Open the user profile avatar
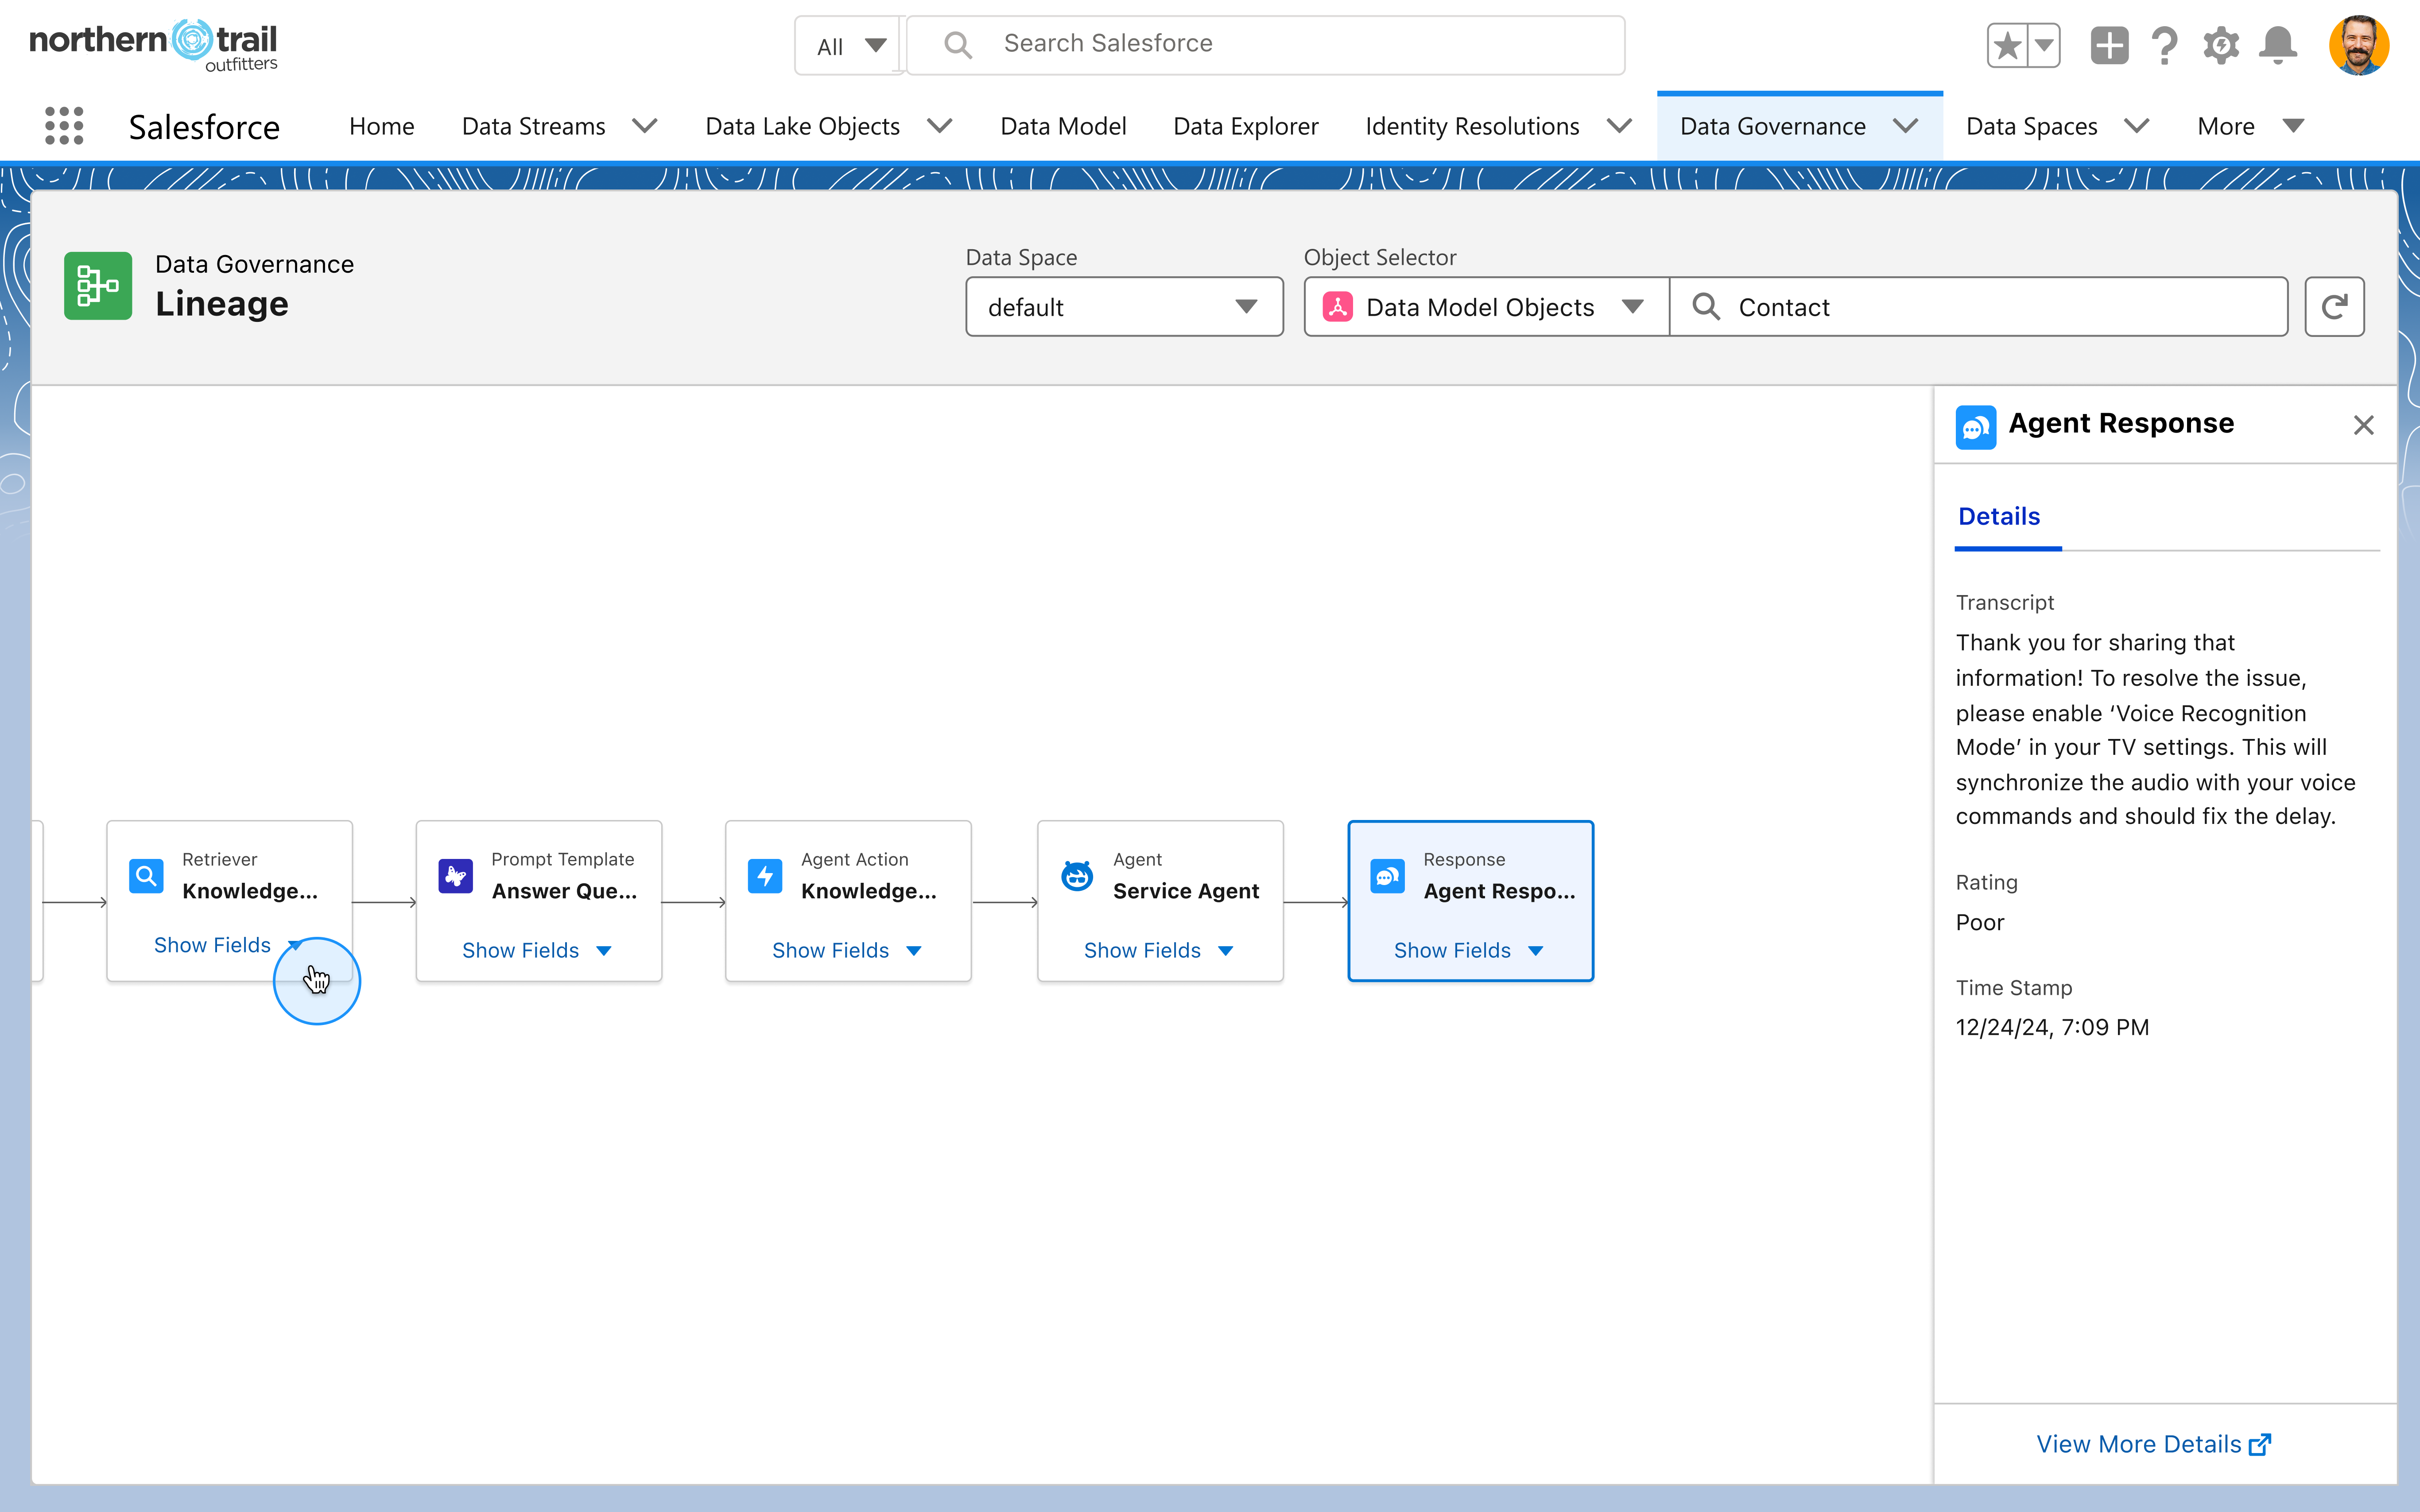 coord(2358,45)
